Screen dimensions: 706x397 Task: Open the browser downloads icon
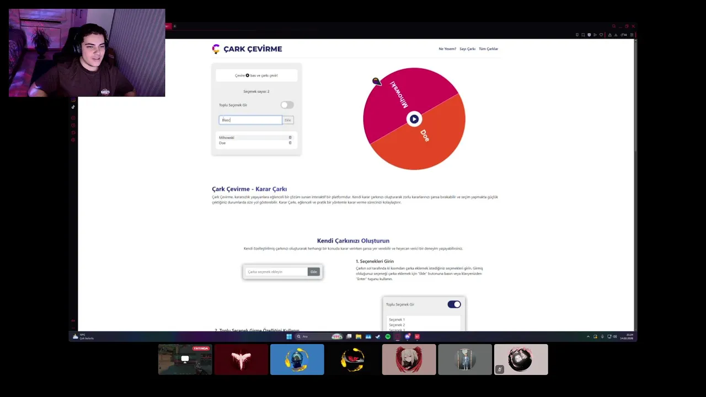pos(616,35)
